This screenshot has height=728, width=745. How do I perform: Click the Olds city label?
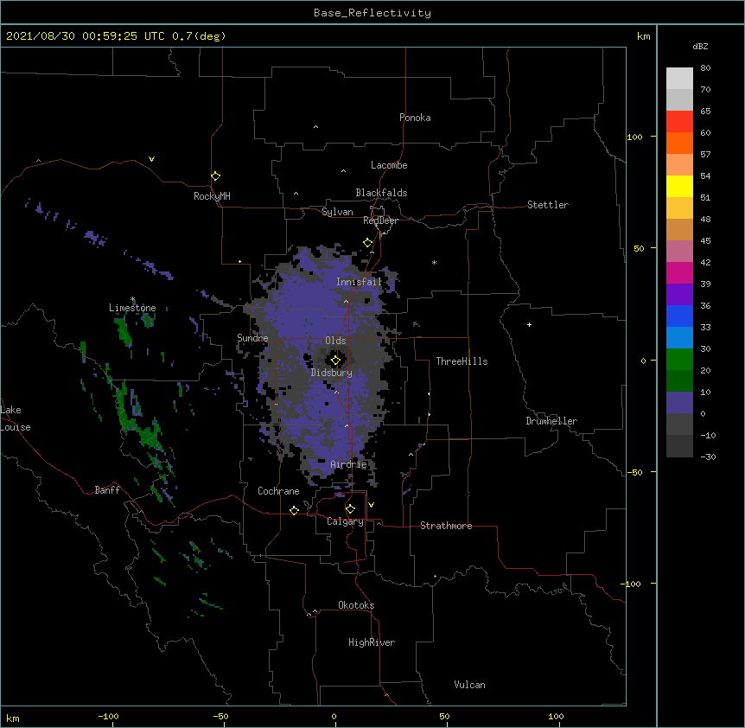point(335,341)
